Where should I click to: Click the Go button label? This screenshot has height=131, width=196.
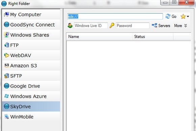coord(174,17)
